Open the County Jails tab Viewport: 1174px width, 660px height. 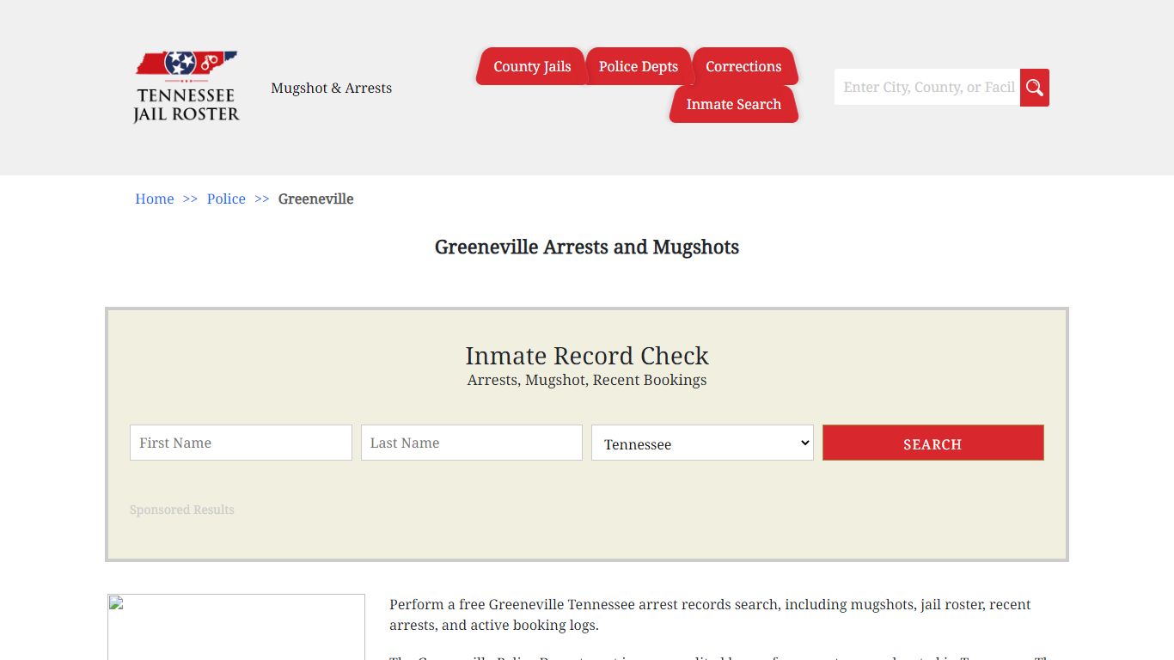[532, 66]
